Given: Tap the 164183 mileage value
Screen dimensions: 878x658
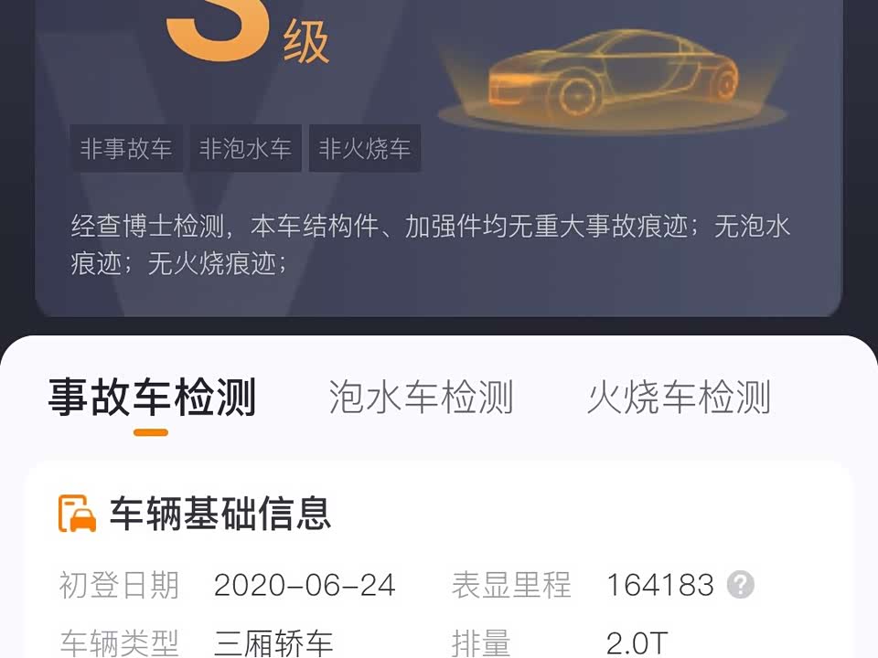Looking at the screenshot, I should click(x=660, y=585).
